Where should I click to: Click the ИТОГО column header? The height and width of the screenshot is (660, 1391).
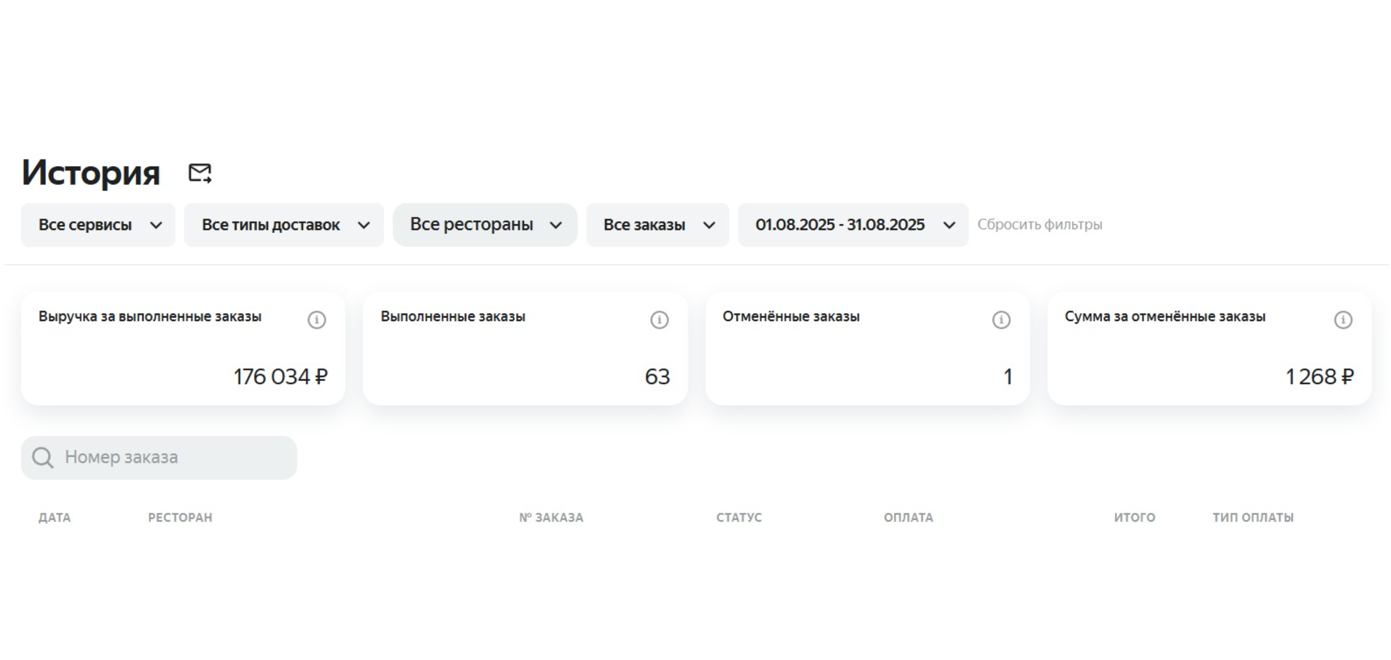click(1134, 517)
